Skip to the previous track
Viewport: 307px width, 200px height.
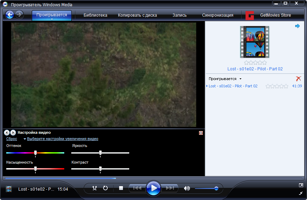(x=137, y=188)
